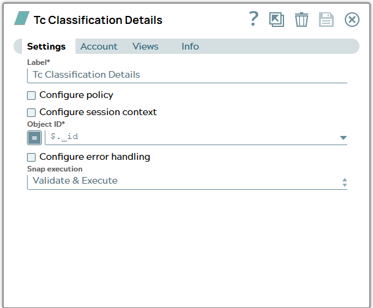Switch to the Settings tab
Image resolution: width=373 pixels, height=308 pixels.
point(46,47)
